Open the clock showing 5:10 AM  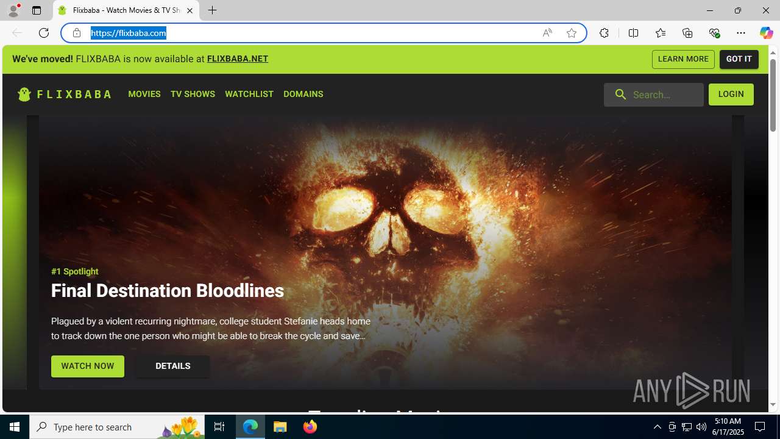pyautogui.click(x=728, y=427)
